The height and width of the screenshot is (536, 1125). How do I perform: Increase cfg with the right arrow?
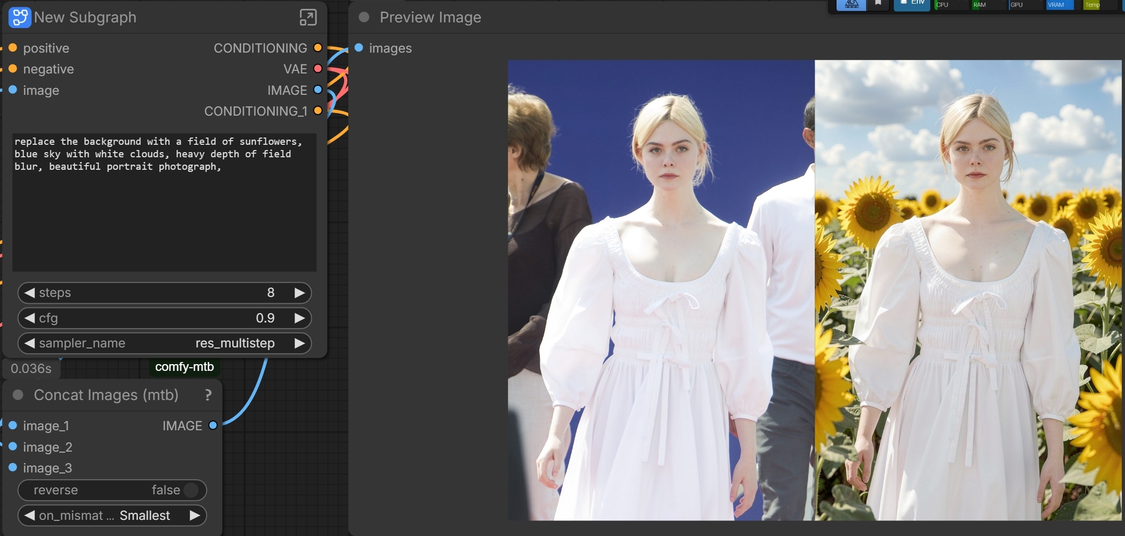click(x=300, y=318)
